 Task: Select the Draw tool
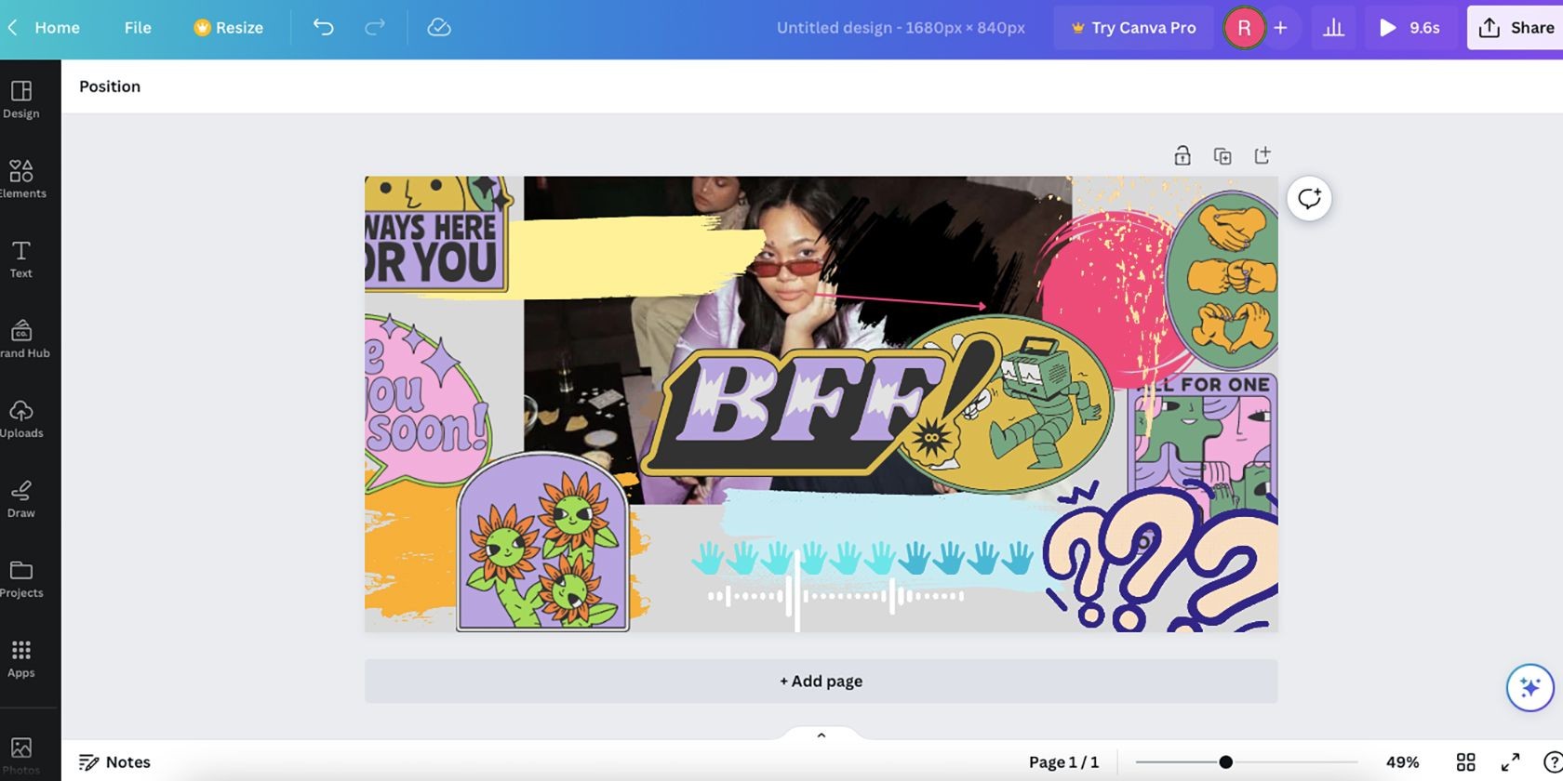[x=21, y=499]
